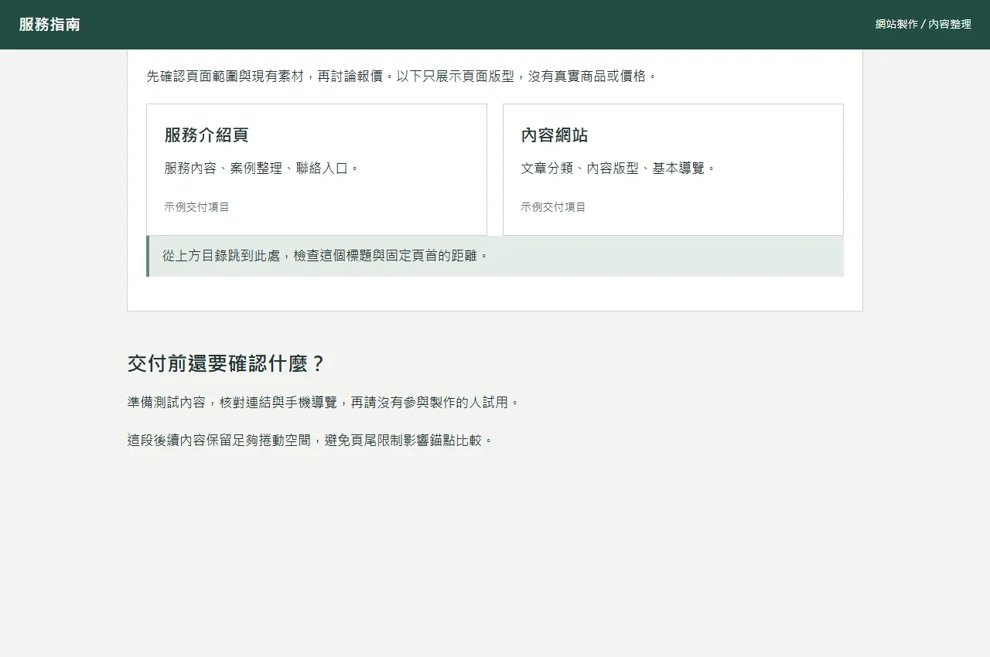Click the 網站製作 / 內容整理 header text
The image size is (990, 657).
coord(923,25)
